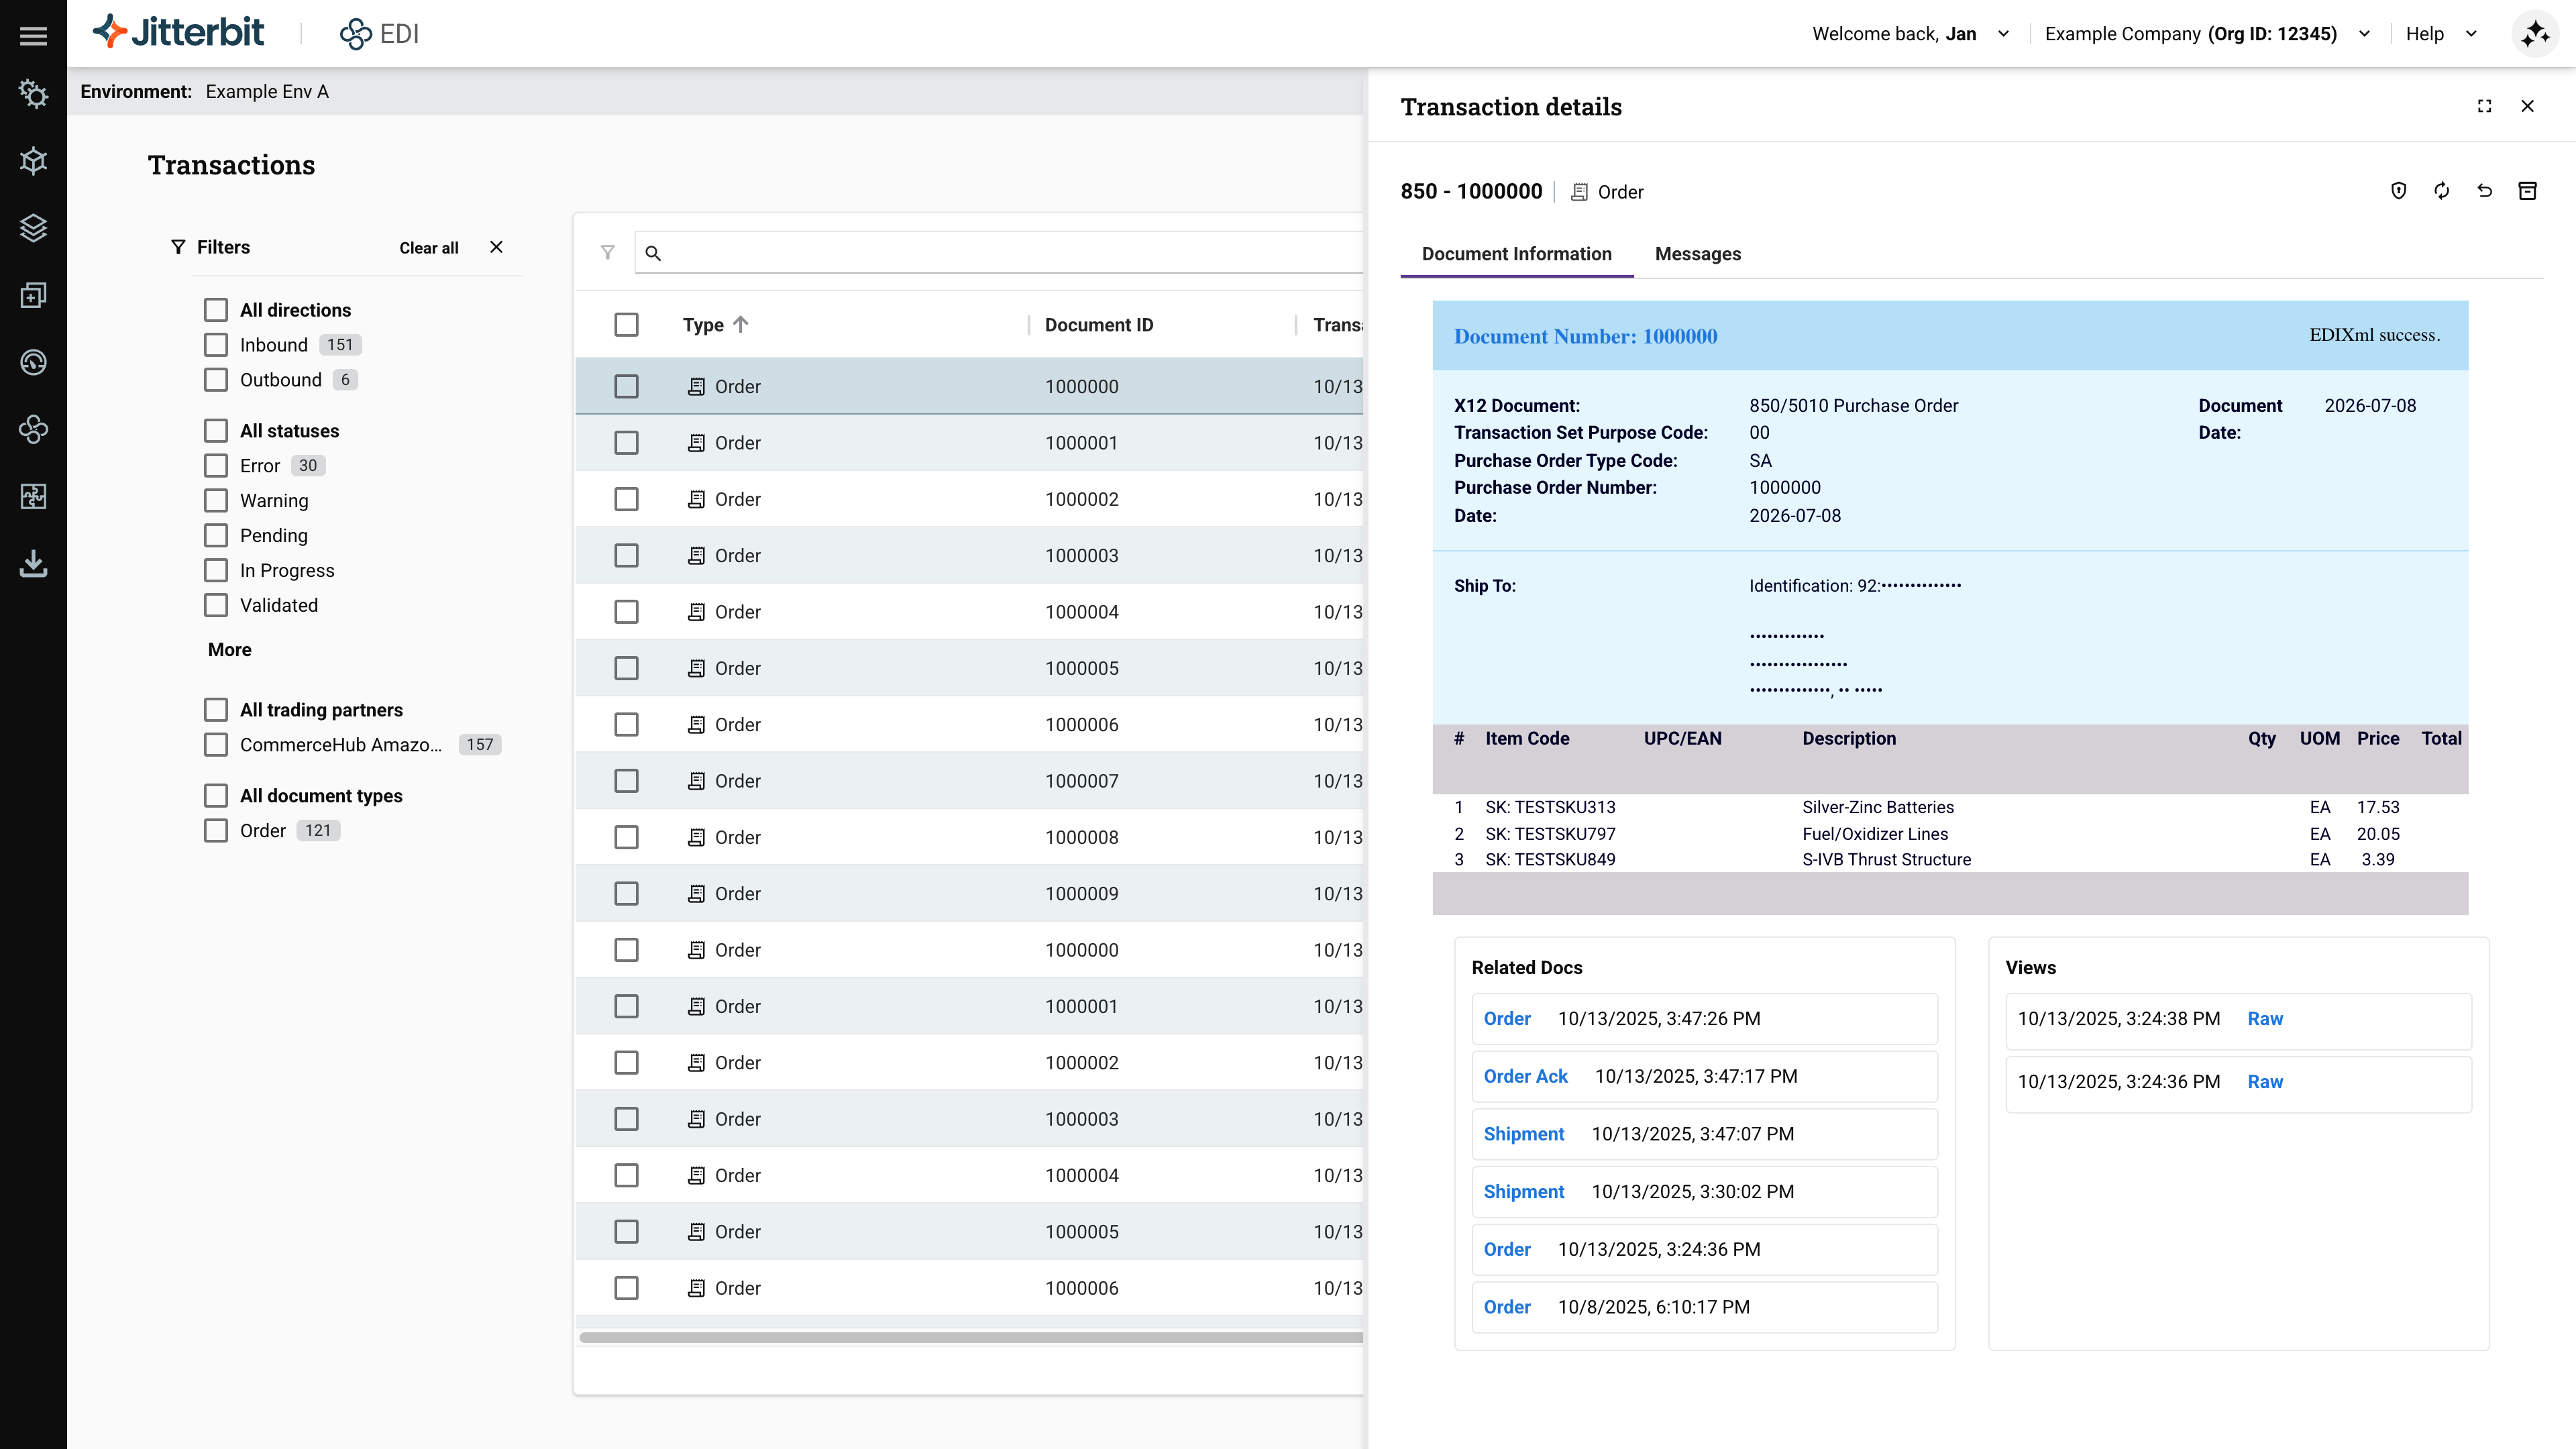The height and width of the screenshot is (1449, 2576).
Task: Click the reprocess circular-arrow icon
Action: [2441, 191]
